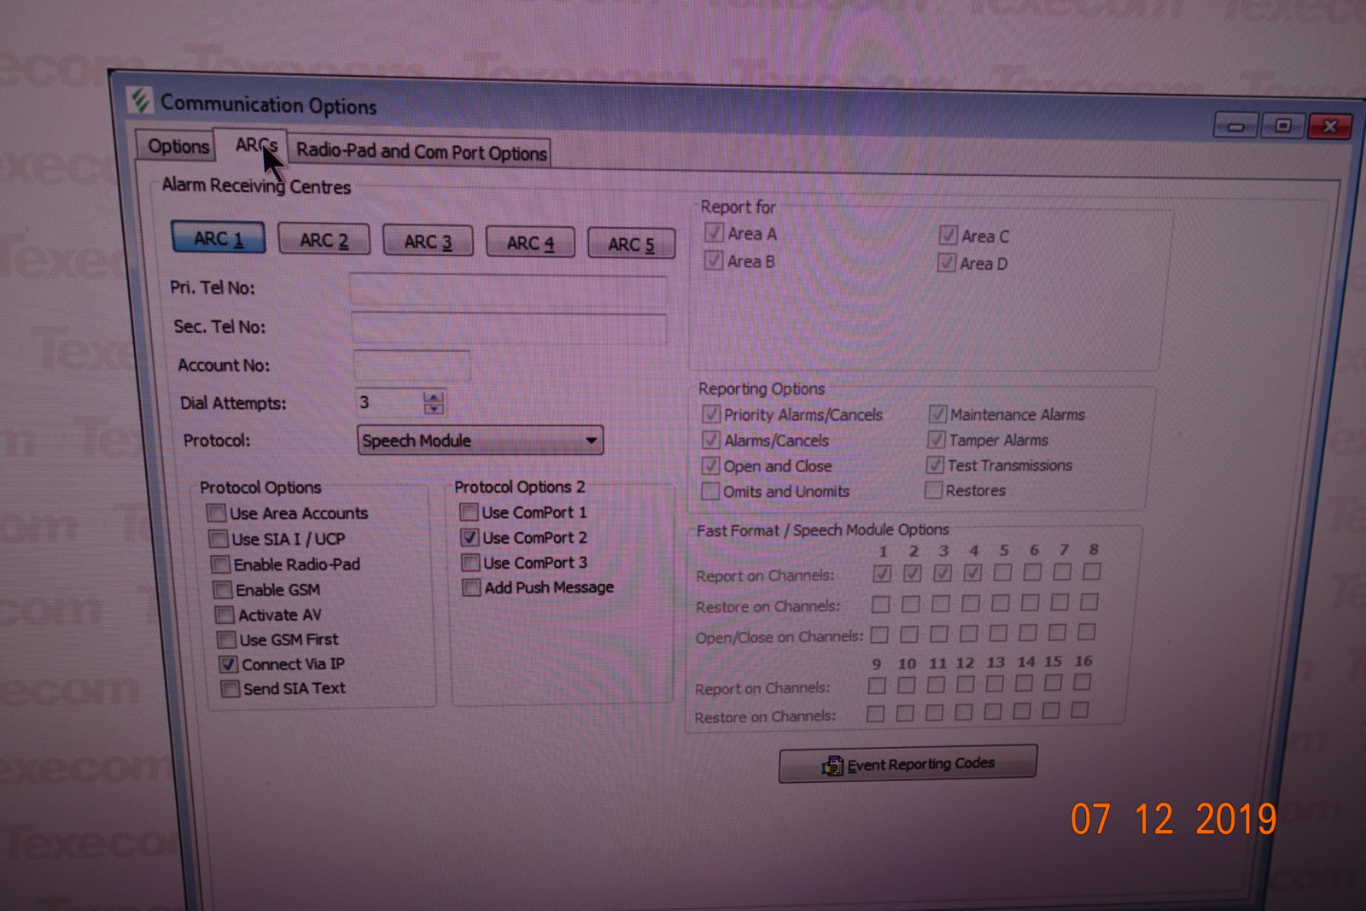Click the Texecom app icon in title bar

tap(140, 101)
